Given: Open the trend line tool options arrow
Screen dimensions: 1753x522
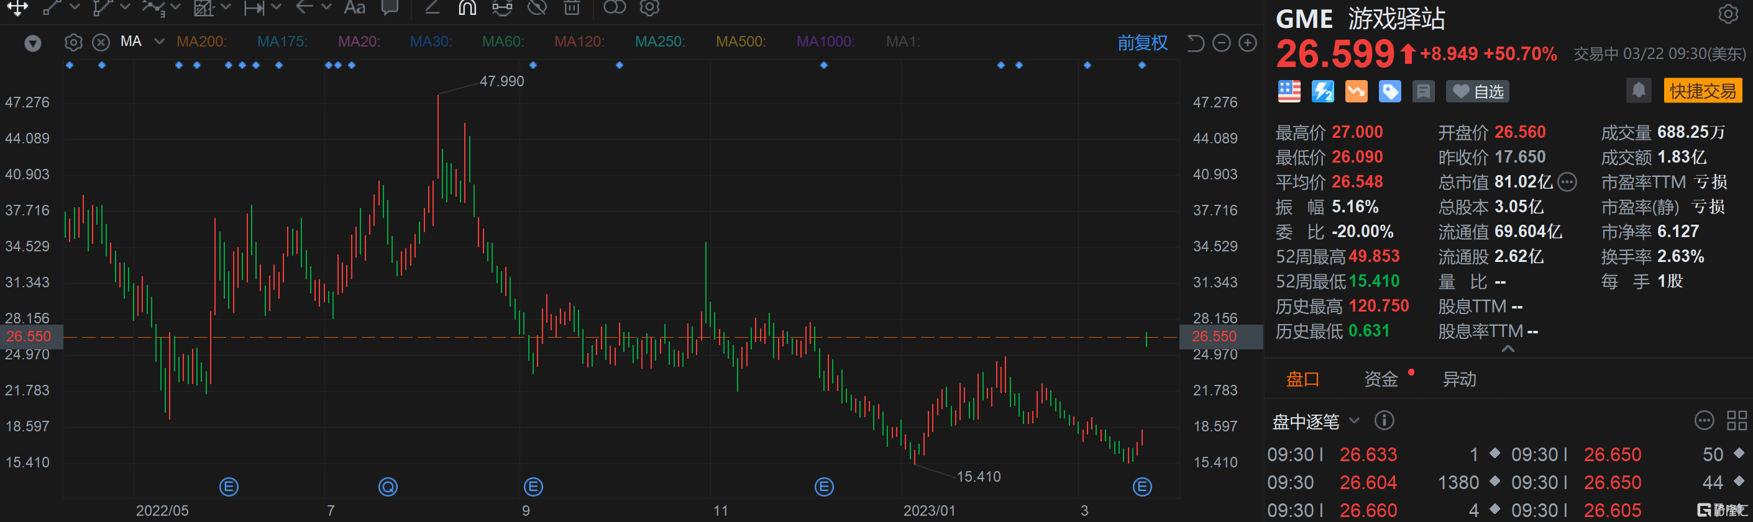Looking at the screenshot, I should (75, 7).
